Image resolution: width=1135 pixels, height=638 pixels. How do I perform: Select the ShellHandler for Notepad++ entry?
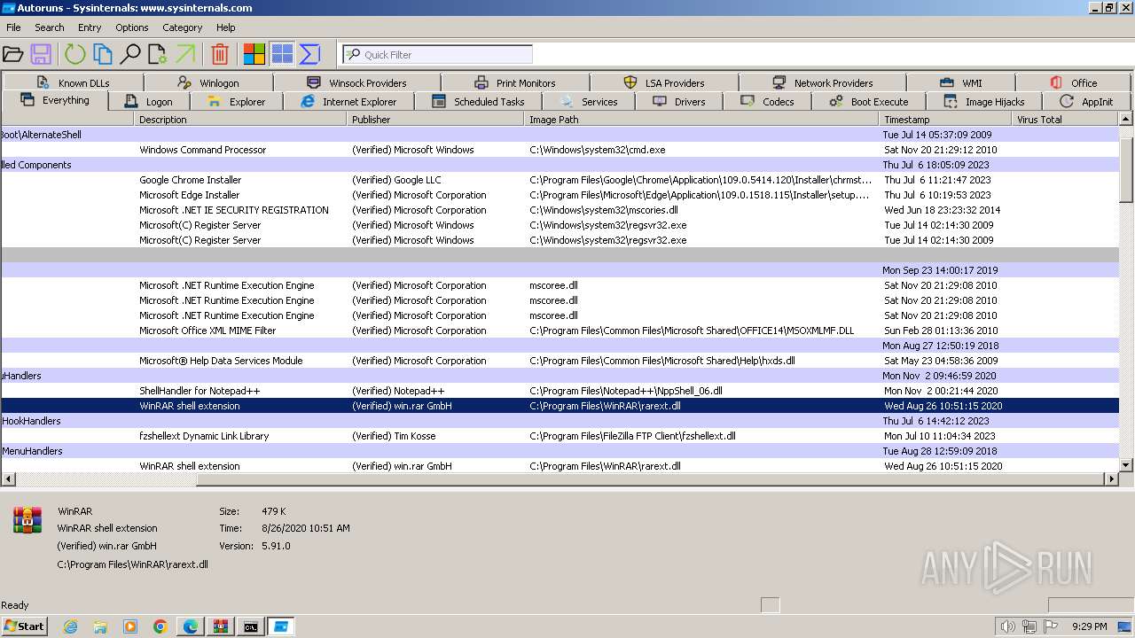pos(560,391)
